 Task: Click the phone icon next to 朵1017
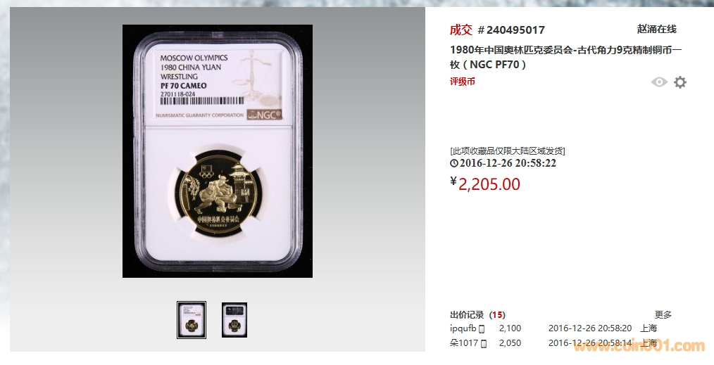tap(484, 344)
